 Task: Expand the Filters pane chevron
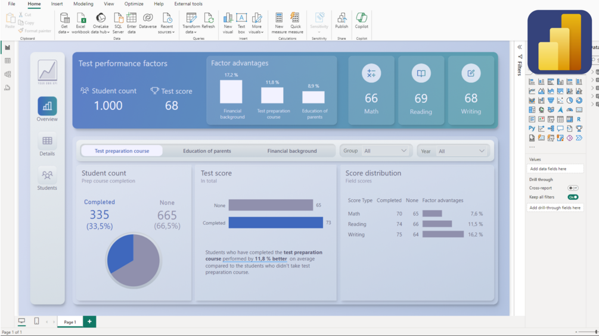click(520, 47)
